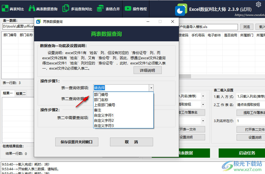Image resolution: width=265 pixels, height=174 pixels.
Task: Click the dialog title bar app icon
Action: click(38, 21)
